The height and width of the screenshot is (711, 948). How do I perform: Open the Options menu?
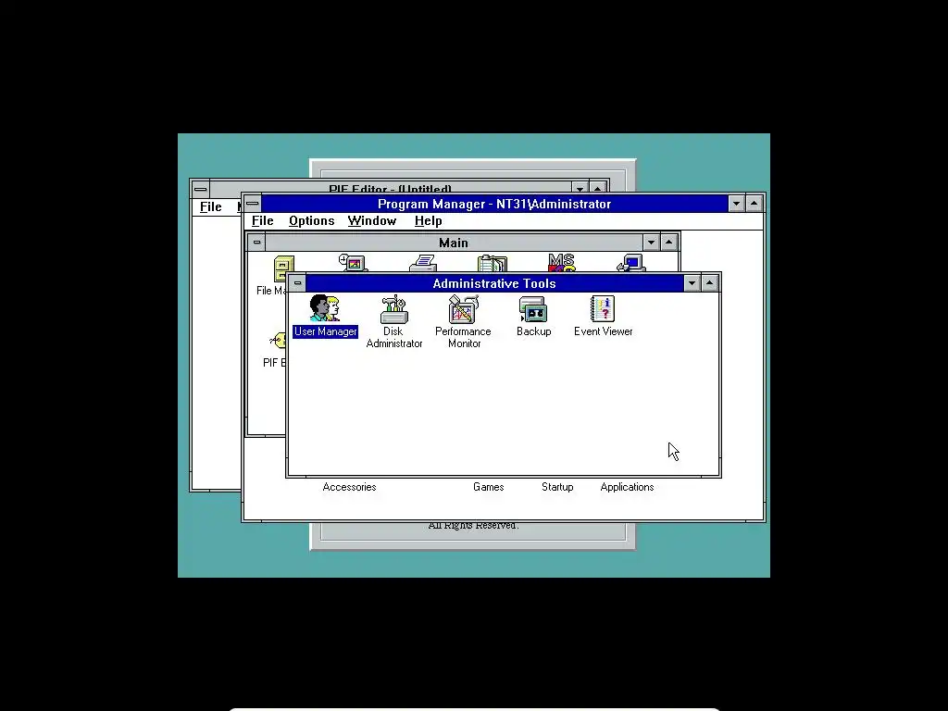click(311, 221)
